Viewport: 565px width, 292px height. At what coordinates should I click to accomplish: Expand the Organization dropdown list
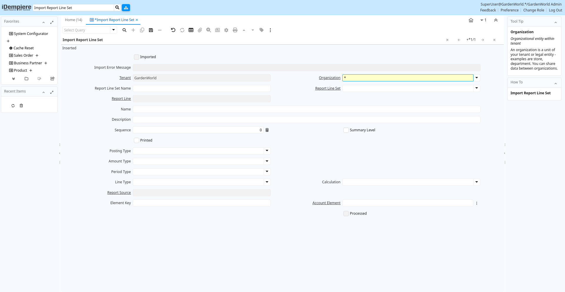pyautogui.click(x=477, y=78)
